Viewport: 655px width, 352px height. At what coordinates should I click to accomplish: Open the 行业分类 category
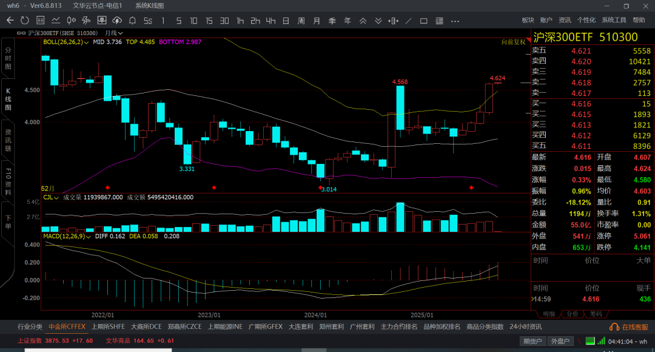click(x=30, y=327)
